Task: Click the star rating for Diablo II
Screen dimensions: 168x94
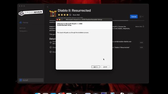Action: click(x=65, y=15)
